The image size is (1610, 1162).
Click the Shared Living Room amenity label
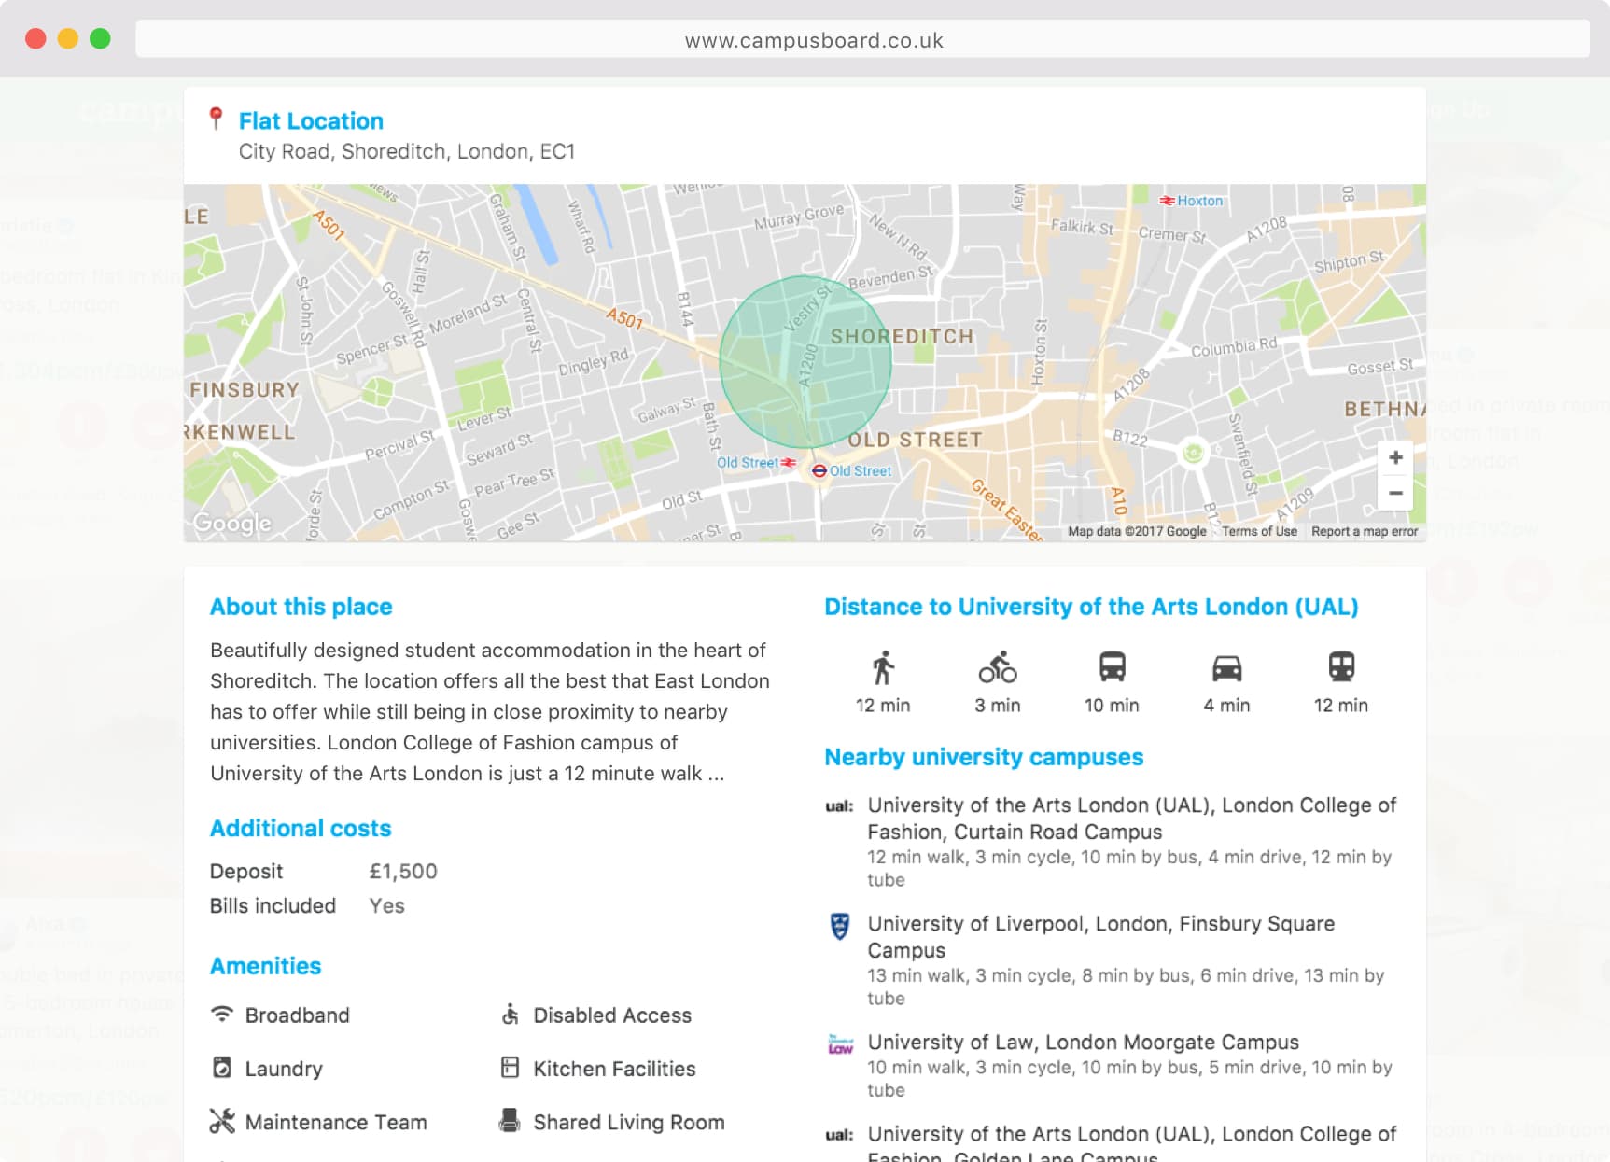pyautogui.click(x=629, y=1121)
